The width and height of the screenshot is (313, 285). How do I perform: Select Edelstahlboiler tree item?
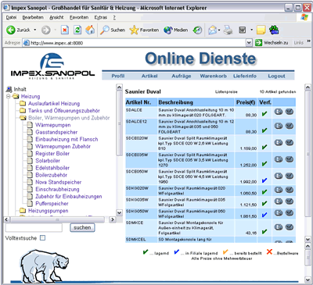pyautogui.click(x=52, y=168)
